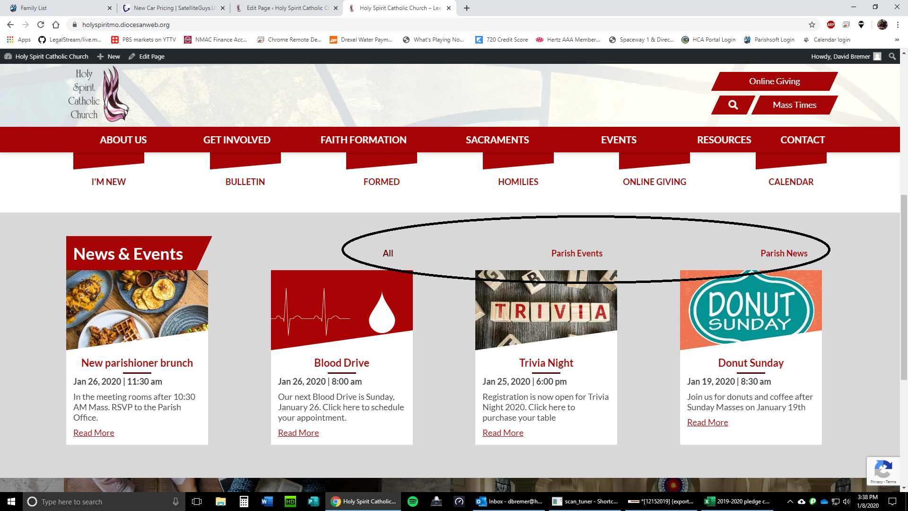The width and height of the screenshot is (908, 511).
Task: Switch to the Family List tab
Action: click(34, 8)
